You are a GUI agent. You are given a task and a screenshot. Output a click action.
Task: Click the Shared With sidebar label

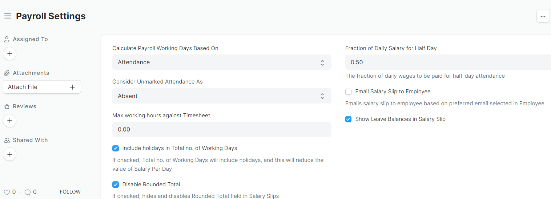pos(30,140)
